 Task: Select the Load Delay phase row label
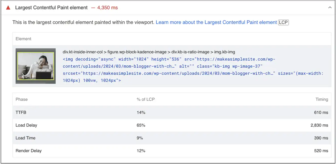(x=26, y=125)
